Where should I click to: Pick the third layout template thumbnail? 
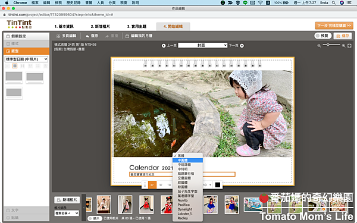14,93
